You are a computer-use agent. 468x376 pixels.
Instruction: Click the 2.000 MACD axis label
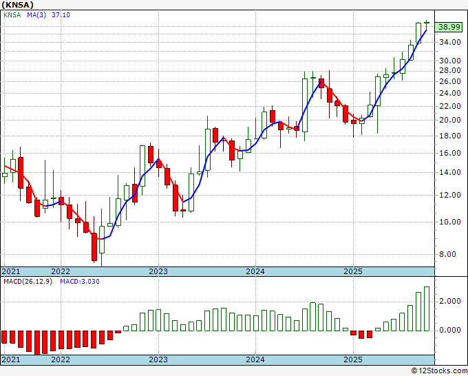click(450, 302)
